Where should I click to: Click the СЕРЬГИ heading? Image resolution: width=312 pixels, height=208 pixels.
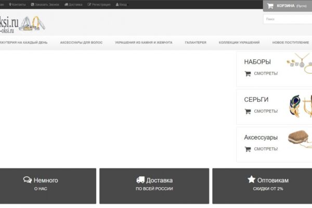[x=256, y=99]
